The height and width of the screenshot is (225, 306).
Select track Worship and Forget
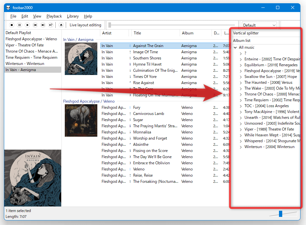[x=165, y=138]
